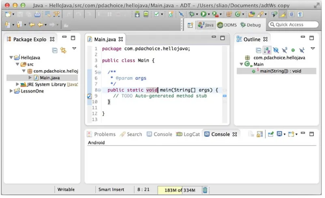
Task: Open the New wizard dropdown arrow
Action: tap(13, 15)
